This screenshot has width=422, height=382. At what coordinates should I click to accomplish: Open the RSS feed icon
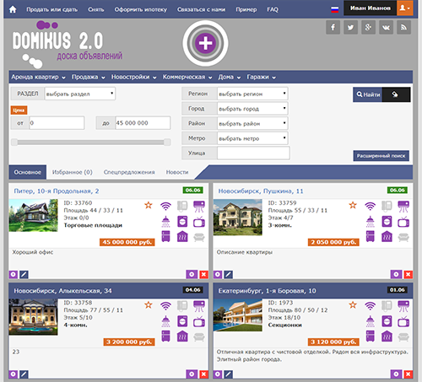click(x=403, y=27)
